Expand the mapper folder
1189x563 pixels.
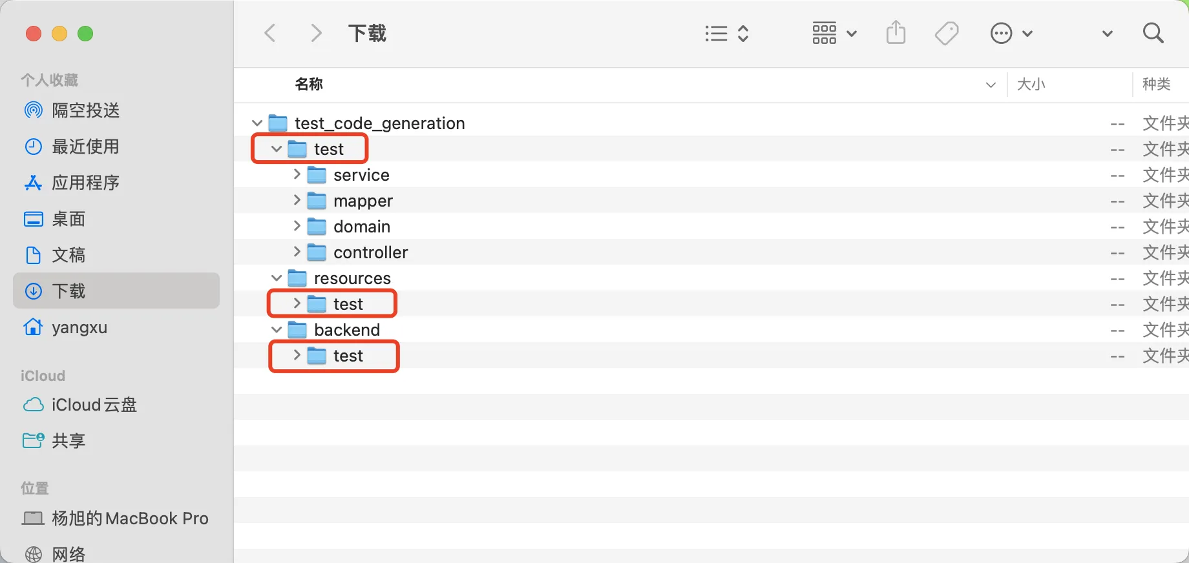point(297,200)
